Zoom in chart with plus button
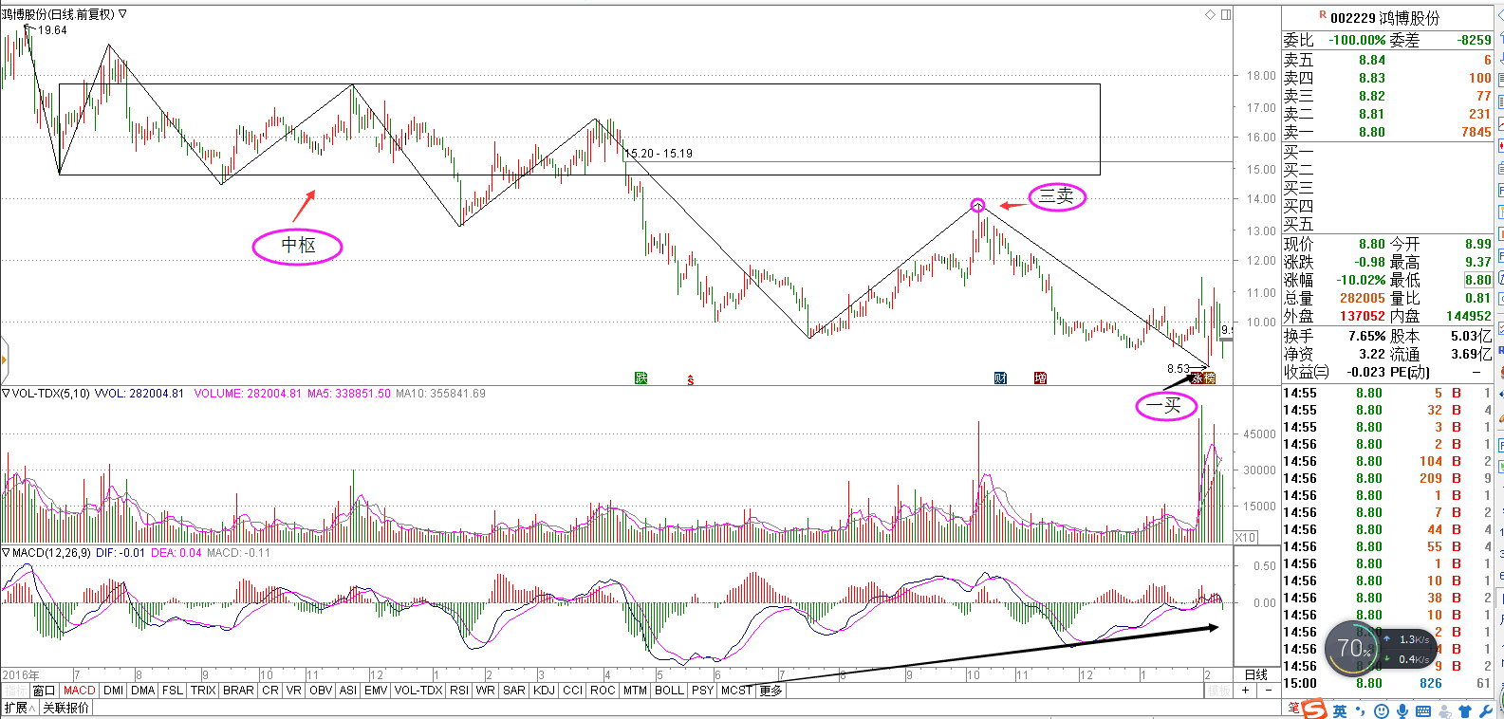 coord(1246,691)
